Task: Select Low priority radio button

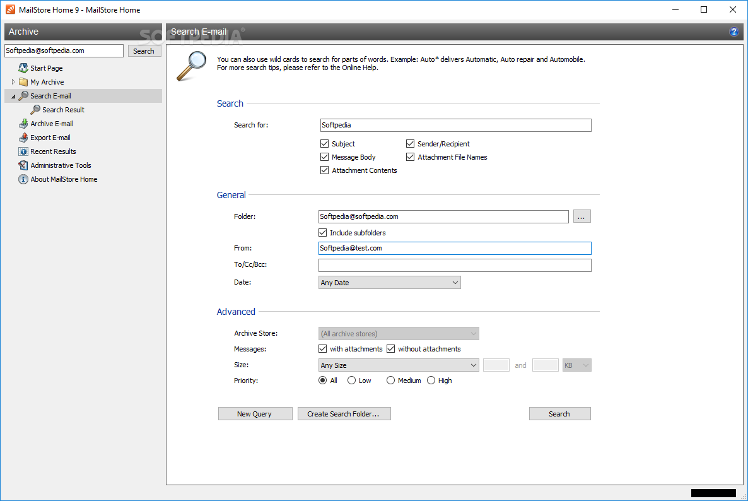Action: [x=351, y=380]
